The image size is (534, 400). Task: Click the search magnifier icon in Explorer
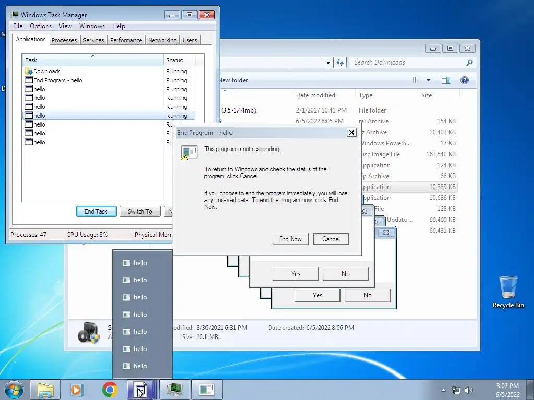pos(469,63)
